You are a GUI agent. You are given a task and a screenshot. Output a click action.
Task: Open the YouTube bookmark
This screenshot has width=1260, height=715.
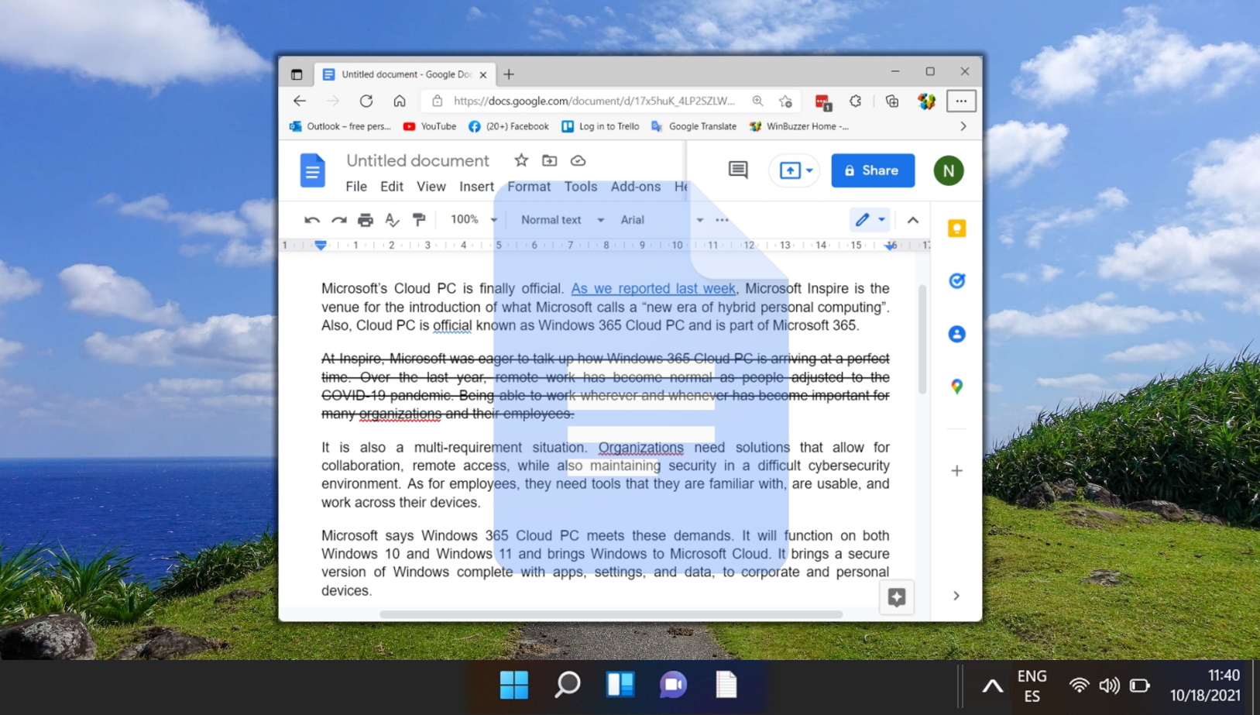pos(430,126)
